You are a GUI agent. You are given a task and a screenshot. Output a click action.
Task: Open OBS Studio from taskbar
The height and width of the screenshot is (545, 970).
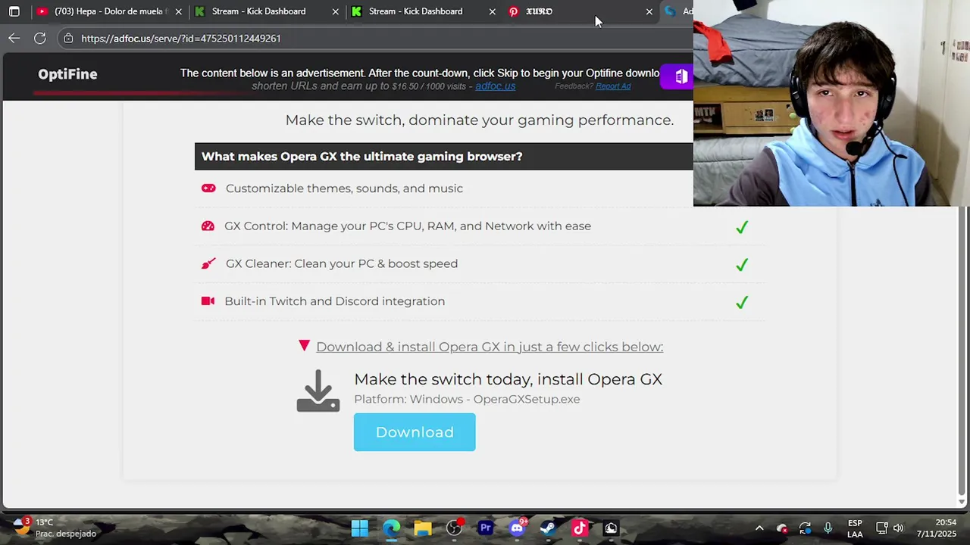coord(455,528)
